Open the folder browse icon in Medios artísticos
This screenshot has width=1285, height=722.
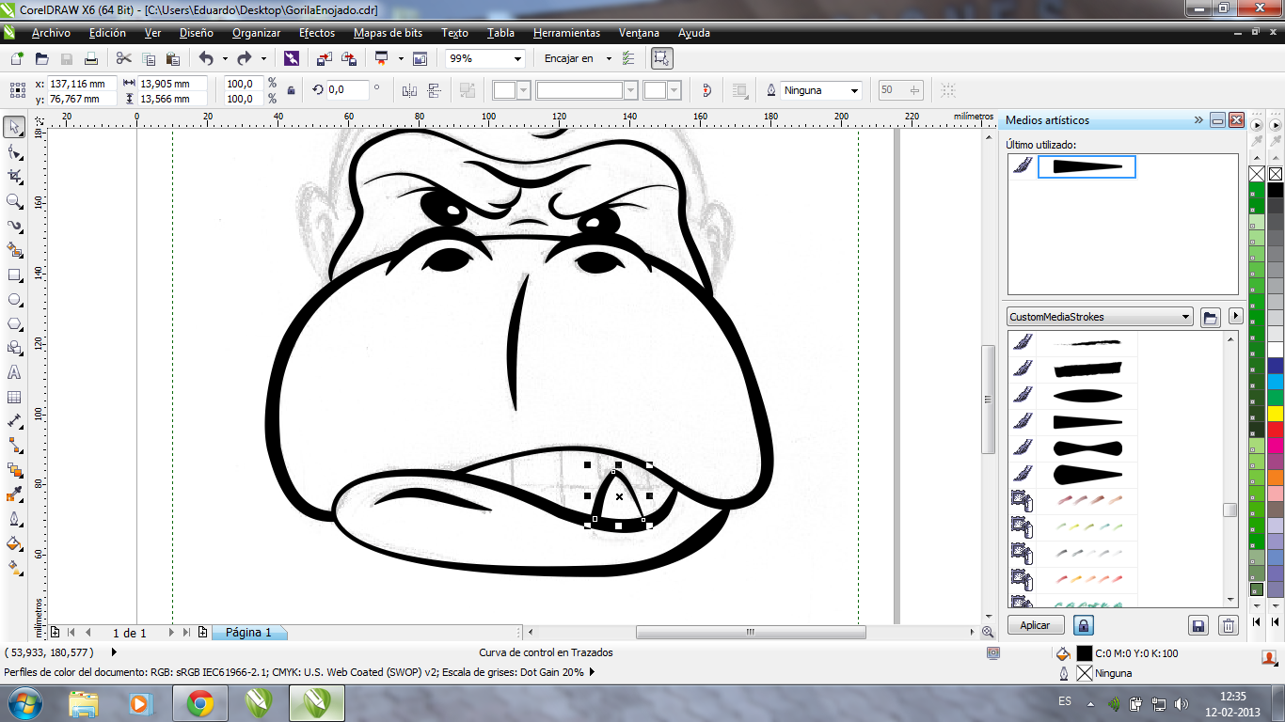tap(1211, 317)
